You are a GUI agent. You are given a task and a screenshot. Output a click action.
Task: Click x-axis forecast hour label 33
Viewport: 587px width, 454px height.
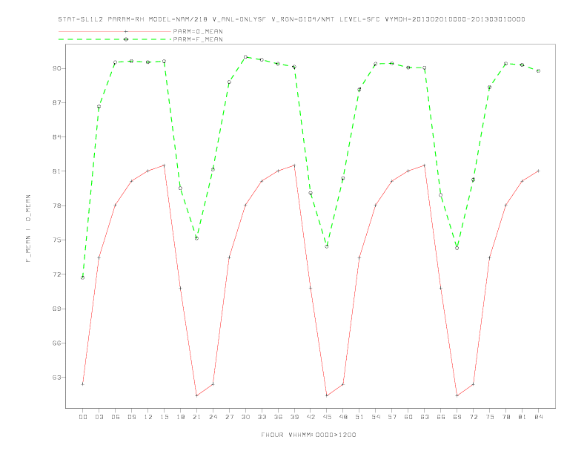click(x=262, y=417)
